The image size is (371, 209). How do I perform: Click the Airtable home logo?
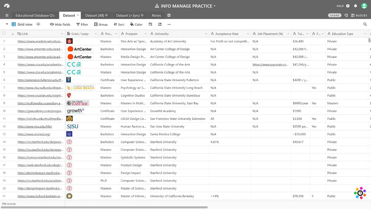click(7, 6)
